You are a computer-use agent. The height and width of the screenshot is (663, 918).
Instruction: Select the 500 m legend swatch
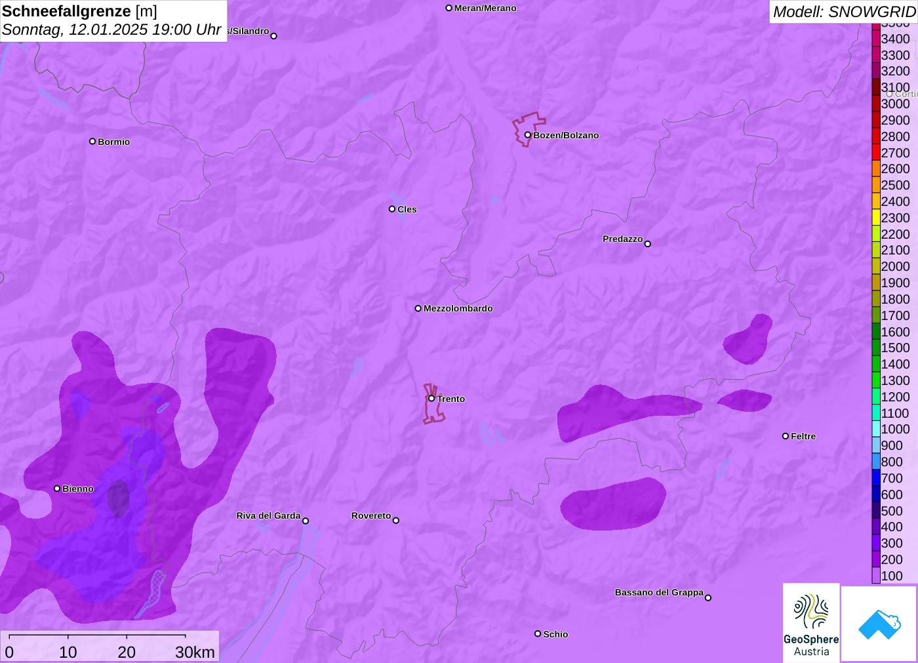876,511
